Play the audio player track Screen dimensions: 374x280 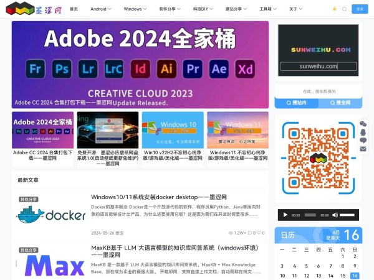(285, 215)
